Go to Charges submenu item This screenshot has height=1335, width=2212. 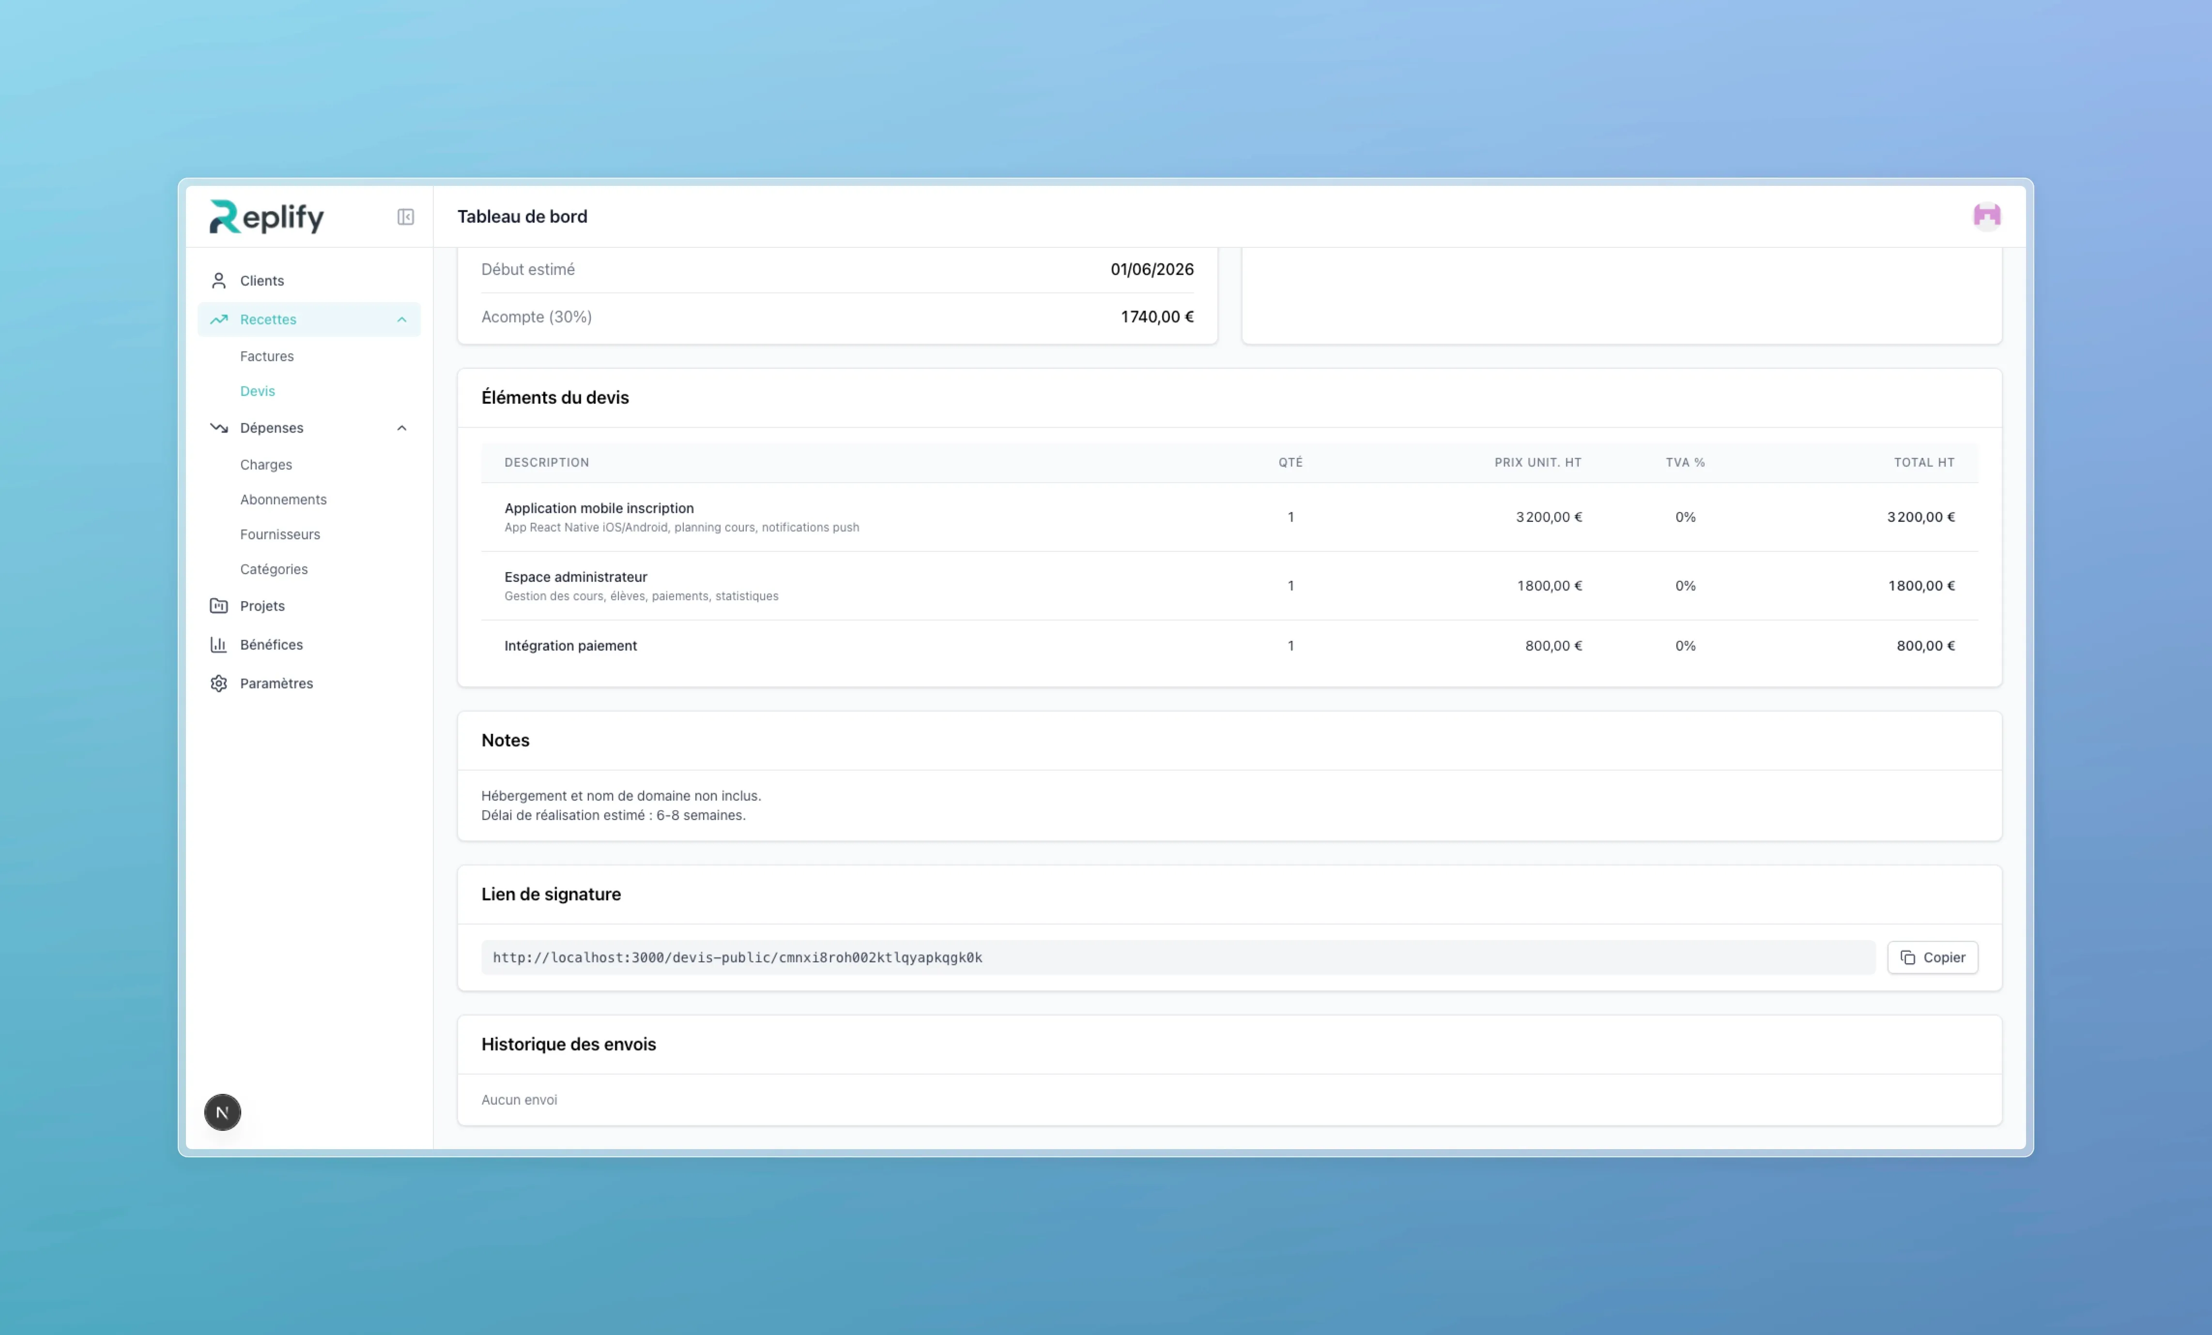[266, 465]
